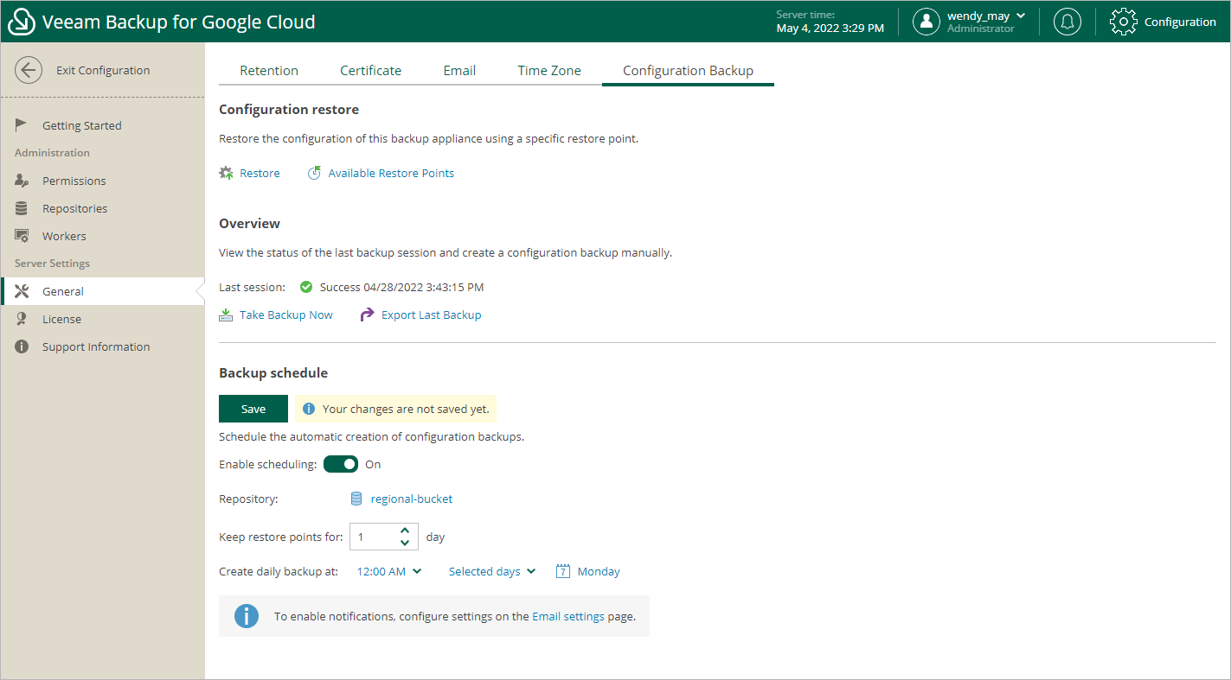Select General in the sidebar
This screenshot has height=680, width=1231.
[x=102, y=291]
